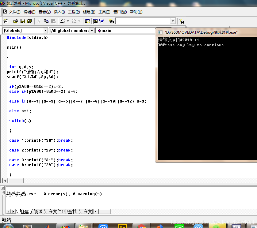Close the output pane with X button
The height and width of the screenshot is (228, 257).
pos(3,188)
